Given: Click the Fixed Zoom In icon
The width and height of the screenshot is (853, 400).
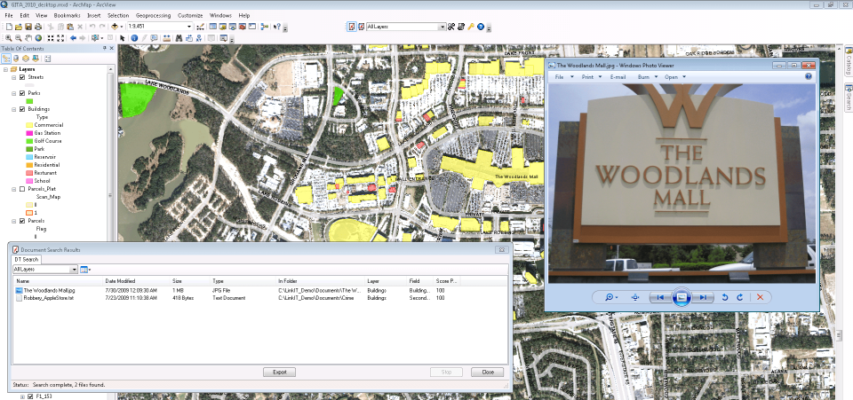Looking at the screenshot, I should tap(51, 38).
